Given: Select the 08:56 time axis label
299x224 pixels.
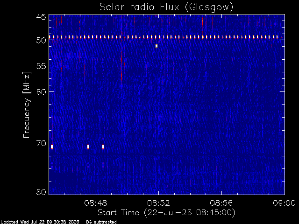Looking at the screenshot, I should (221, 203).
